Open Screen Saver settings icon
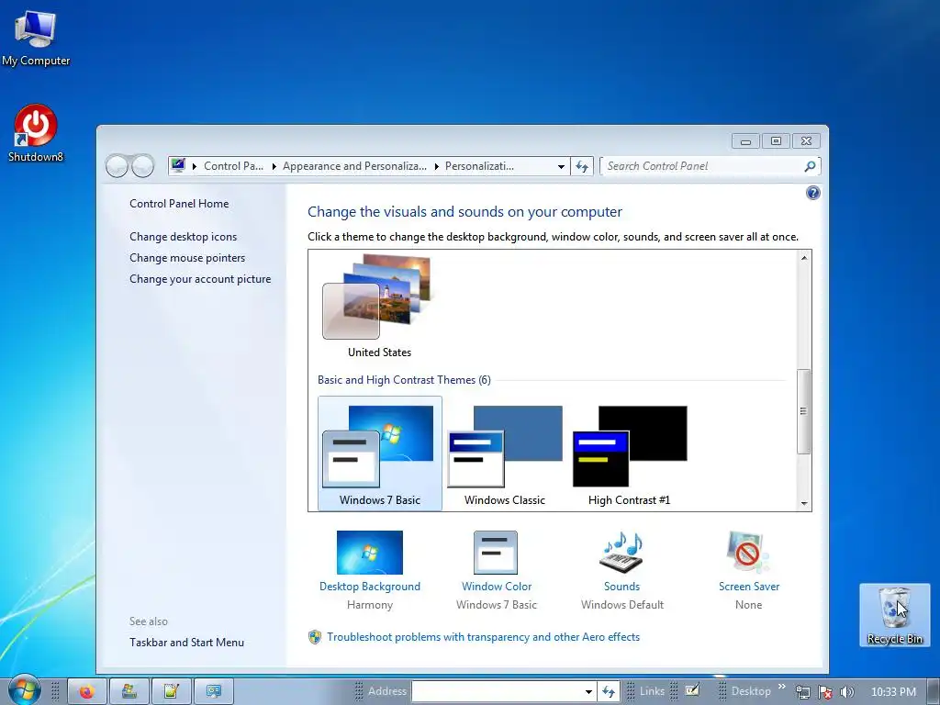Viewport: 940px width, 705px height. point(748,552)
